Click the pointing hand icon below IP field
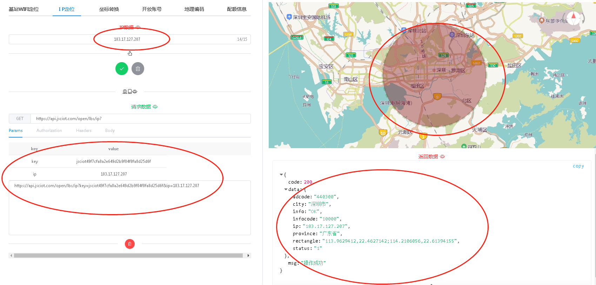Screen dimensions: 596x285 (130, 53)
